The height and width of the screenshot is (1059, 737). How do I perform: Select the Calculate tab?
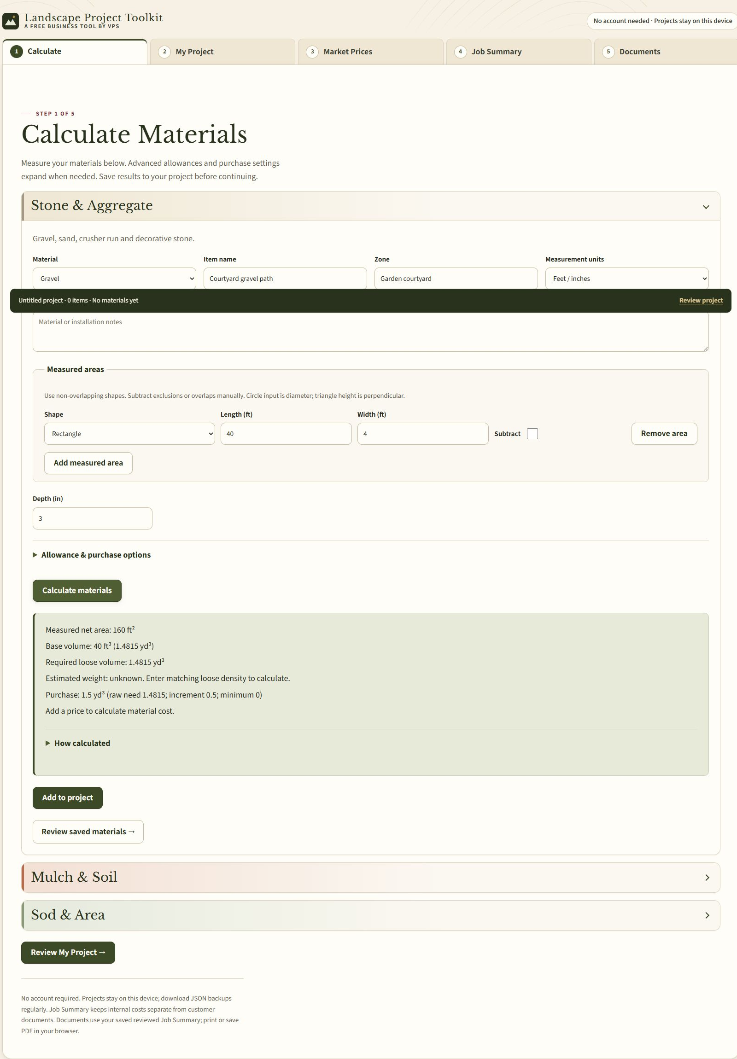75,52
